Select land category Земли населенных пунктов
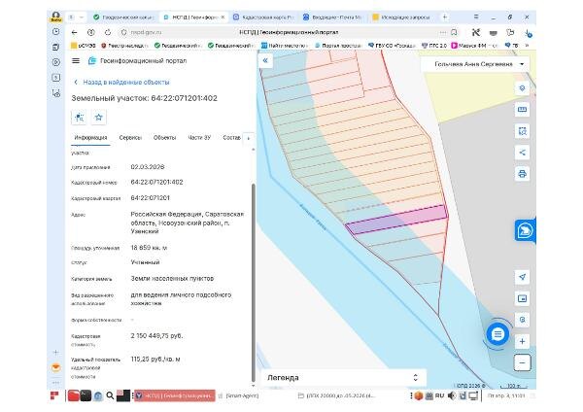The image size is (583, 412). pyautogui.click(x=172, y=279)
